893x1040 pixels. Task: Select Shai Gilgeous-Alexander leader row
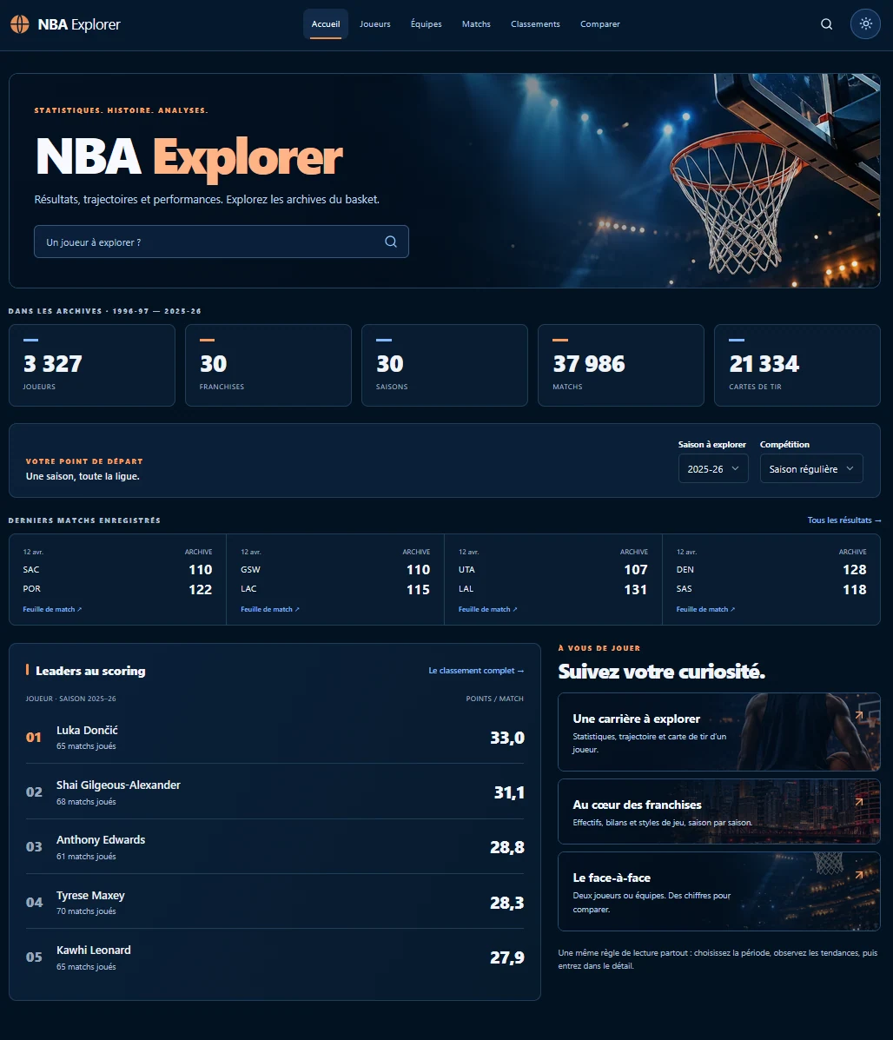[275, 792]
